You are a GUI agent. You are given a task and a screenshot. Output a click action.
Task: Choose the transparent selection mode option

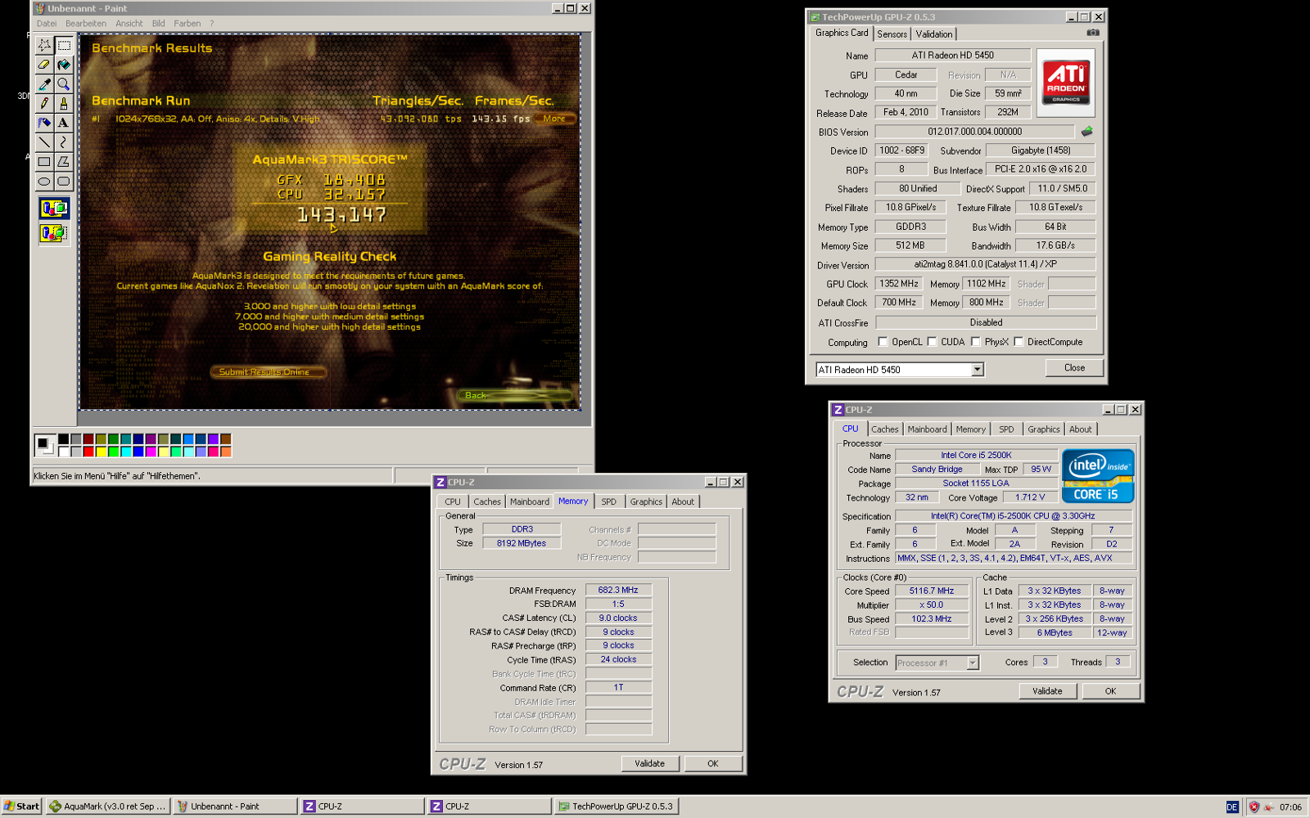[54, 233]
